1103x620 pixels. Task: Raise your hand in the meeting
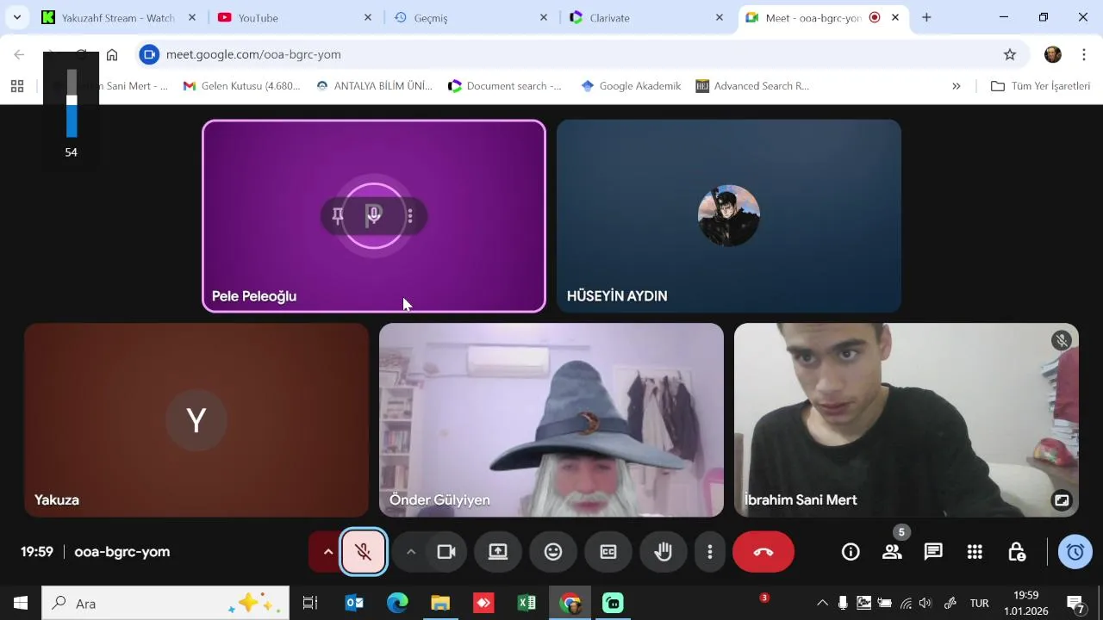(663, 552)
